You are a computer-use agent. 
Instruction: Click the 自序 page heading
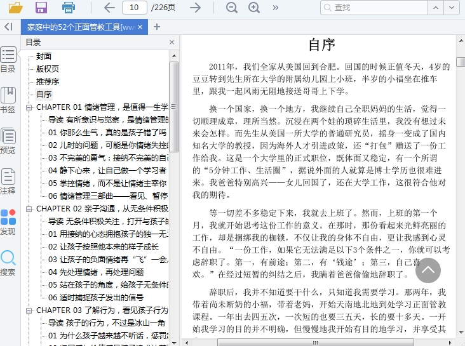pos(322,45)
